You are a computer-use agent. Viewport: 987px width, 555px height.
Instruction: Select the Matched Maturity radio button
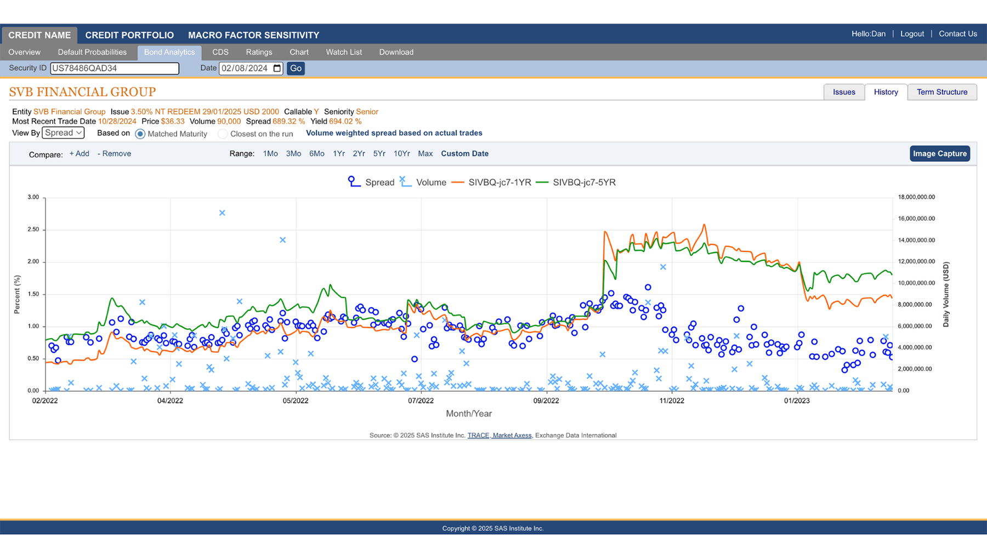click(x=140, y=134)
